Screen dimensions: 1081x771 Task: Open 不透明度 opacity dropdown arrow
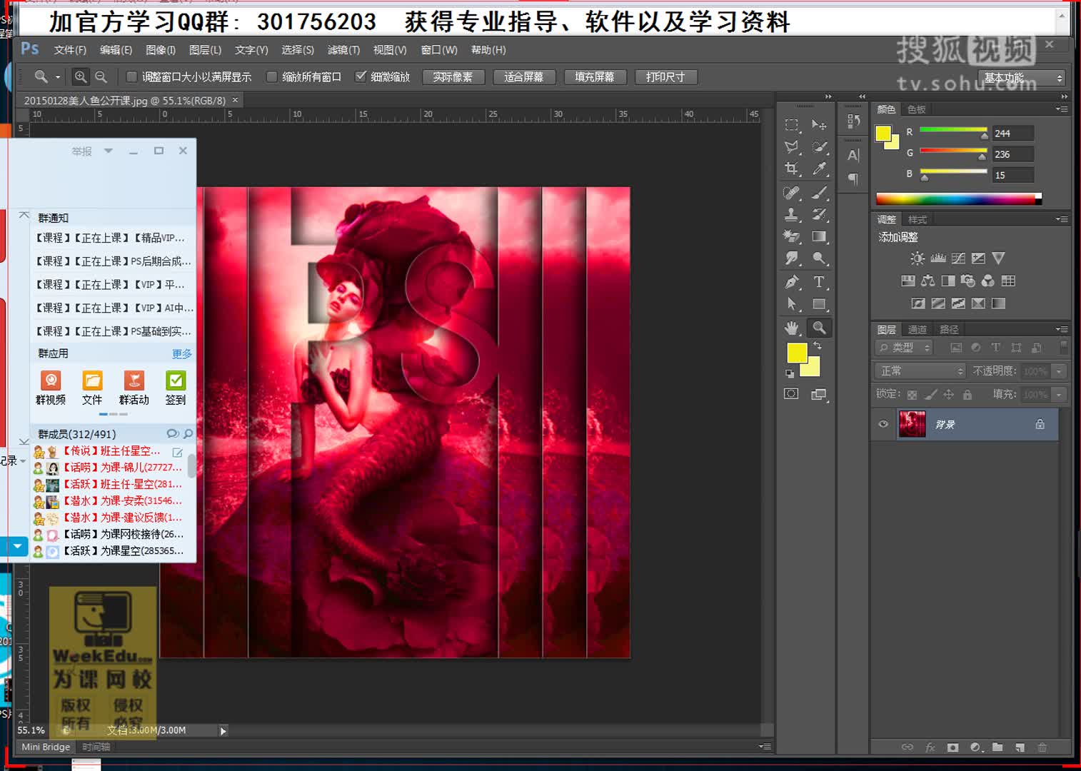(1060, 371)
